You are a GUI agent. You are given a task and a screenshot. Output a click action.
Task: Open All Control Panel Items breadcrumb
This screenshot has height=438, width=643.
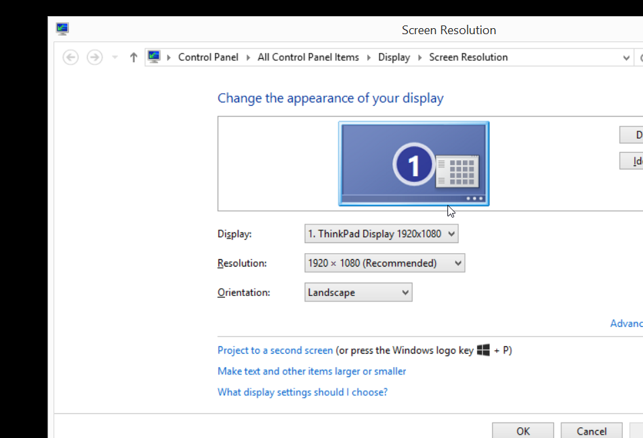tap(308, 58)
